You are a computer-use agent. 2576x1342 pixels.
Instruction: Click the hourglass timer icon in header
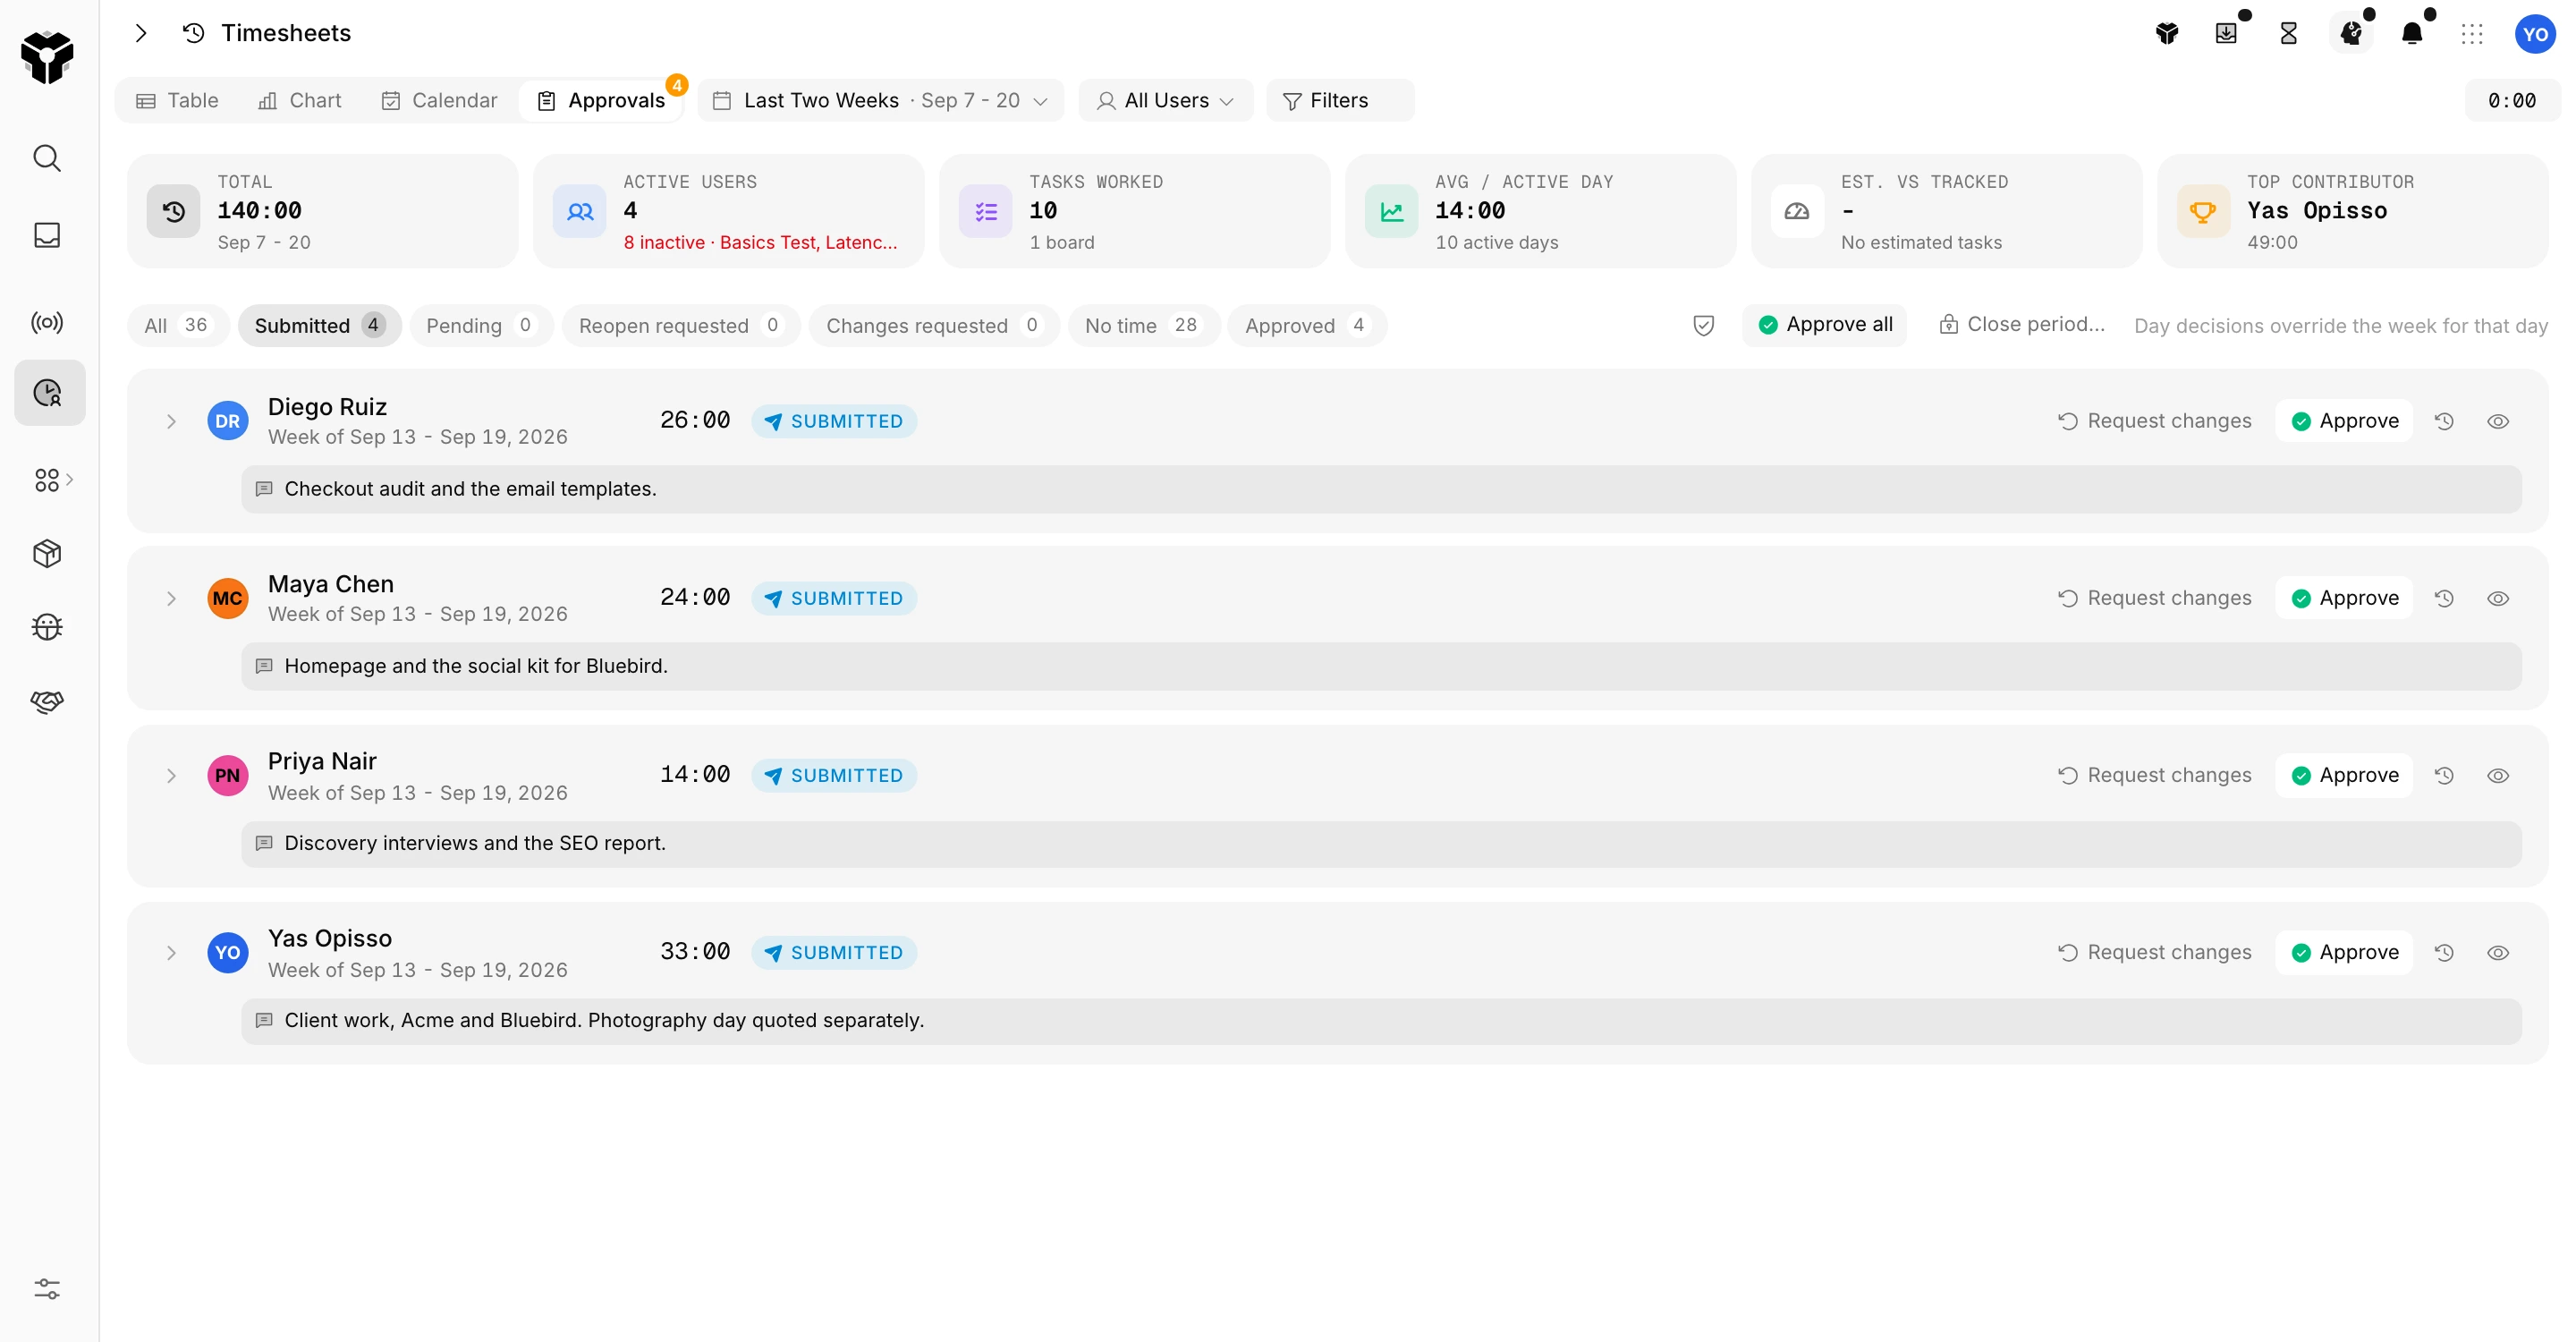2288,34
